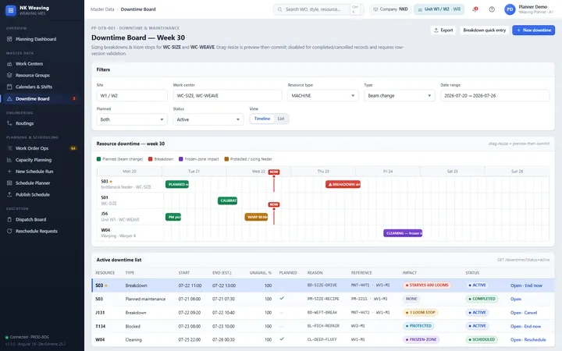
Task: Switch view to List
Action: pyautogui.click(x=281, y=119)
